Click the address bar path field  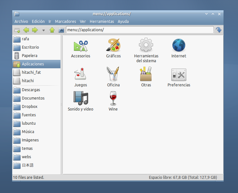pos(140,30)
